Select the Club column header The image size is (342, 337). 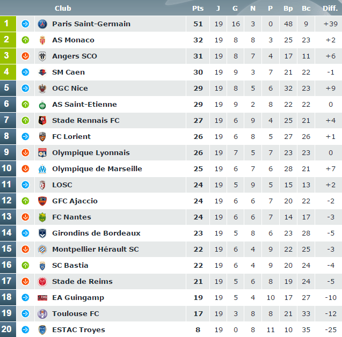point(63,8)
